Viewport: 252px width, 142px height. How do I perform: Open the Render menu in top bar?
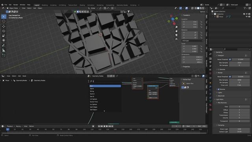16,5
